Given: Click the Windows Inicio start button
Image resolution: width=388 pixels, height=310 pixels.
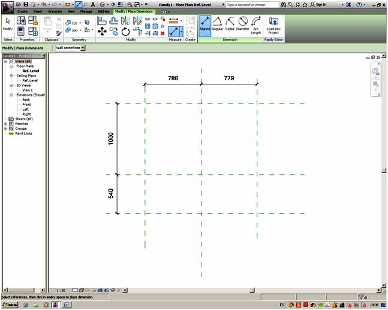Looking at the screenshot, I should 9,305.
